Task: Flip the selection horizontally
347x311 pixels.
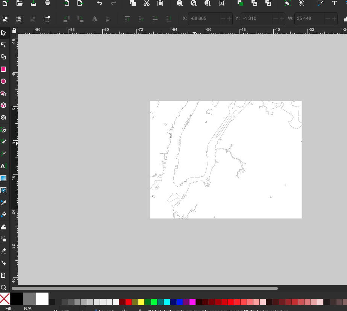Action: point(94,19)
